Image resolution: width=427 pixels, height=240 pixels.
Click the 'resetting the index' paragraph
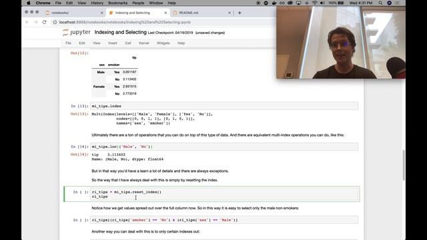(x=155, y=180)
